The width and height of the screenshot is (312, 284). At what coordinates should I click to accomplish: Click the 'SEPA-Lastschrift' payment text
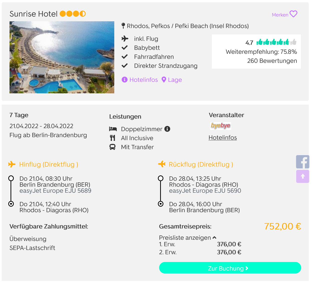[x=32, y=248]
